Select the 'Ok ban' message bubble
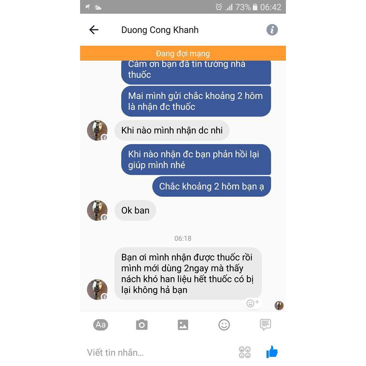 135,210
